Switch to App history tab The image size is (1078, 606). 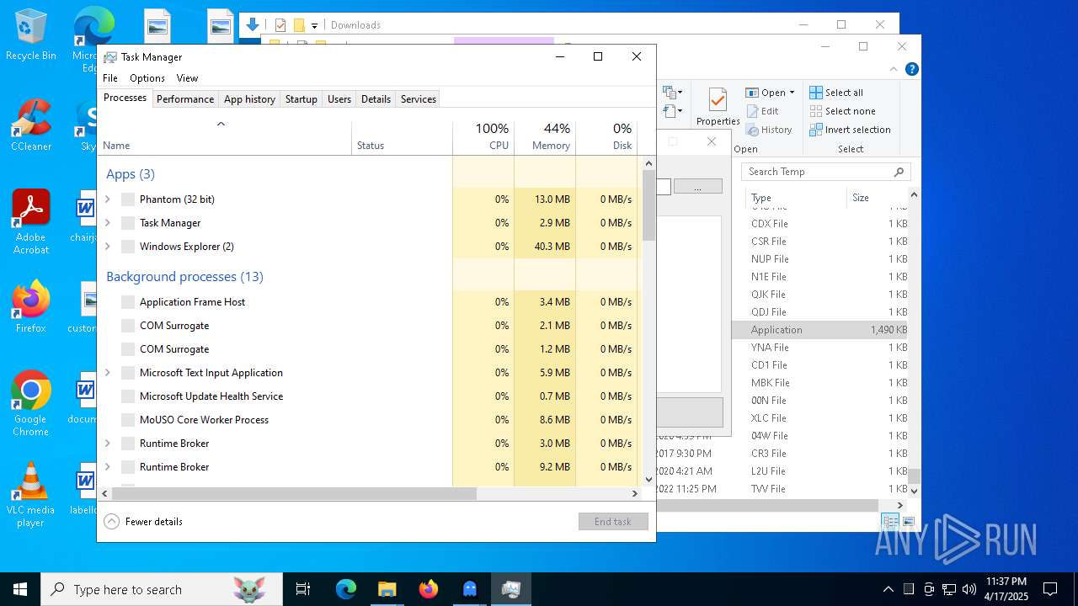coord(249,99)
